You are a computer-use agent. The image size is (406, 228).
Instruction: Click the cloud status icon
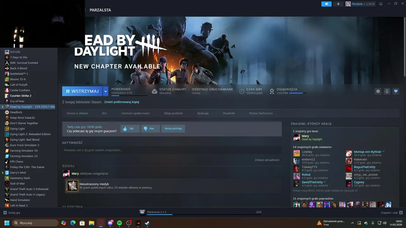pyautogui.click(x=154, y=91)
